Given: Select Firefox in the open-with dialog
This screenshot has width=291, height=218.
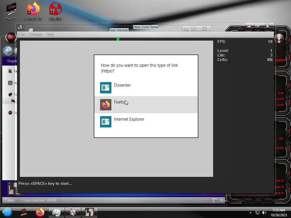Looking at the screenshot, I should tap(146, 105).
